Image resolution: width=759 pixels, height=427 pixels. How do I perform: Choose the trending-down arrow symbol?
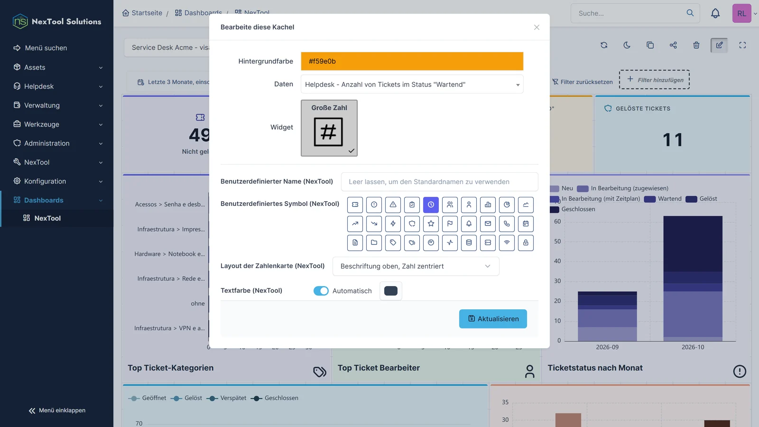click(374, 223)
